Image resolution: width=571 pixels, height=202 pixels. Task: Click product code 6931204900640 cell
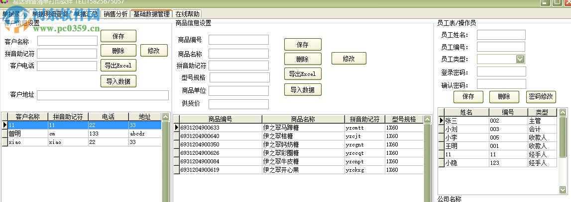[x=221, y=136]
